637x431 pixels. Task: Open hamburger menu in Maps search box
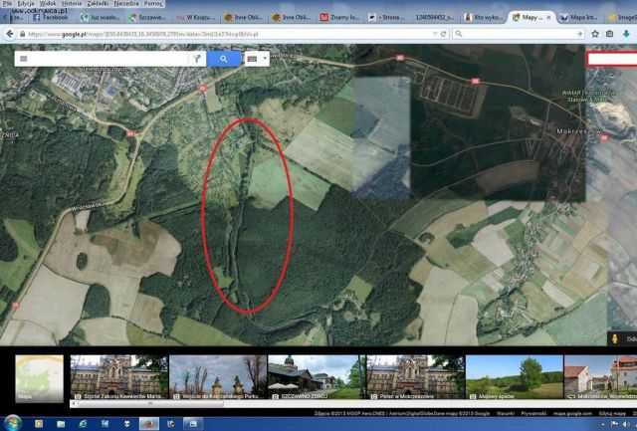pos(23,59)
